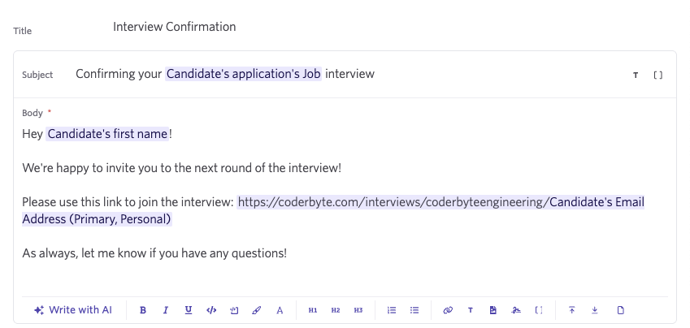
Task: Apply Heading 3 style
Action: (358, 310)
